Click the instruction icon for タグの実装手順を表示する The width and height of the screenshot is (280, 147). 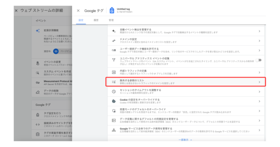pos(38,134)
